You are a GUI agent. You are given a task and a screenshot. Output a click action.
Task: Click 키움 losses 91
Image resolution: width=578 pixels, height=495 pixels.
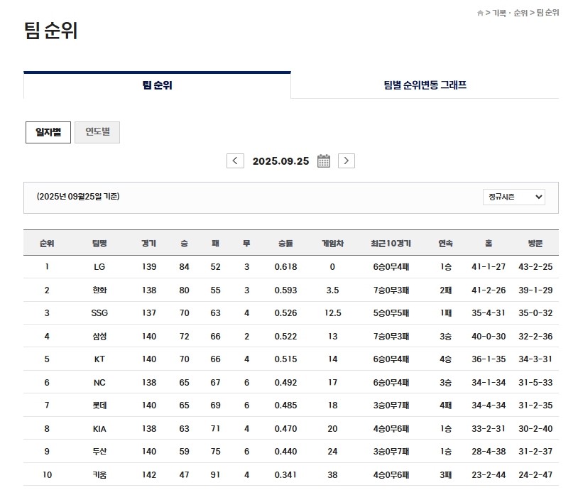215,474
